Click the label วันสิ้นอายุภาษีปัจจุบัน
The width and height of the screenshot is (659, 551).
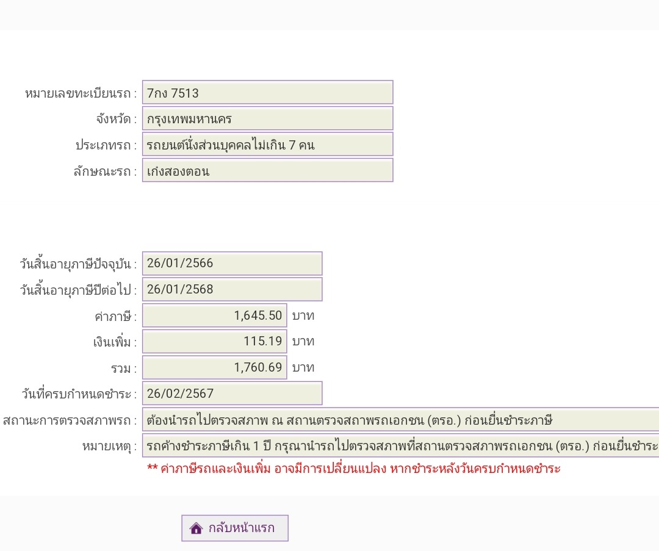point(78,264)
